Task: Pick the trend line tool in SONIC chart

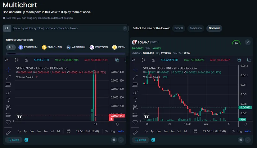Action: tap(8, 77)
